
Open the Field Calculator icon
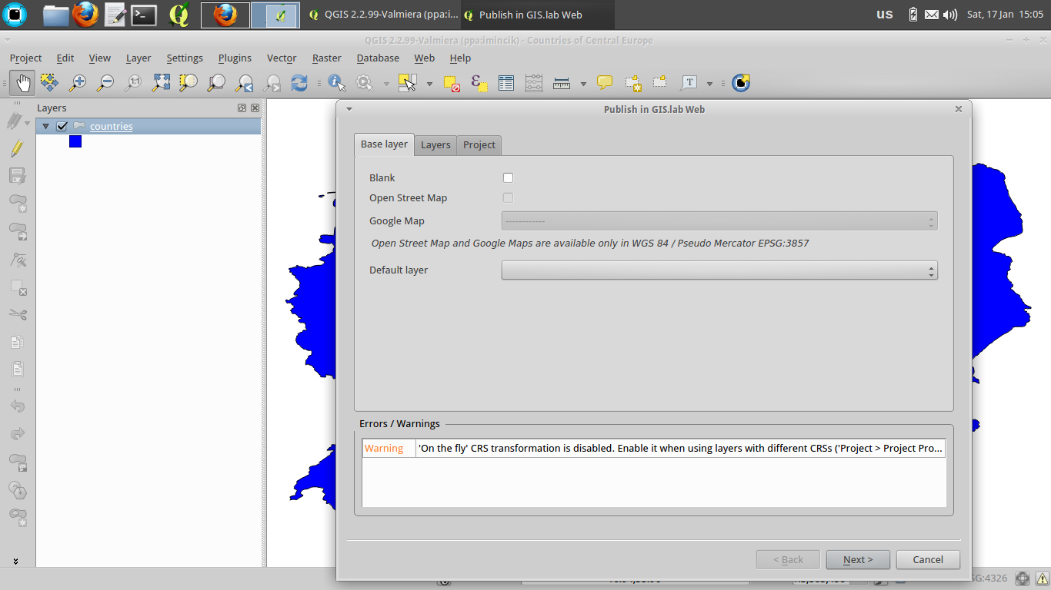(x=533, y=83)
